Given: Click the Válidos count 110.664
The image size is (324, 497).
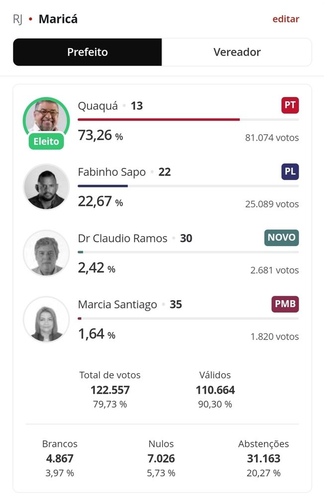Looking at the screenshot, I should click(x=215, y=390).
